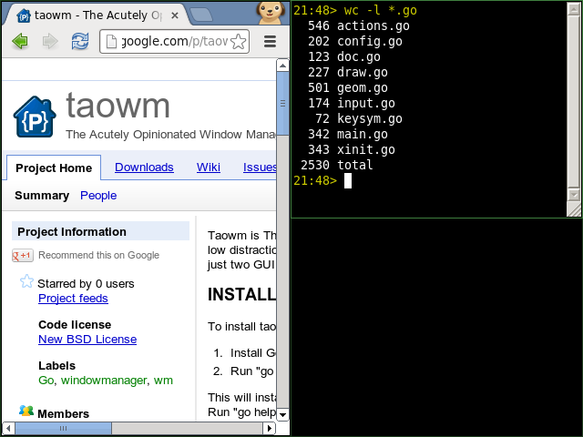583x437 pixels.
Task: Click the terminal scrollbar up arrow
Action: [x=573, y=9]
